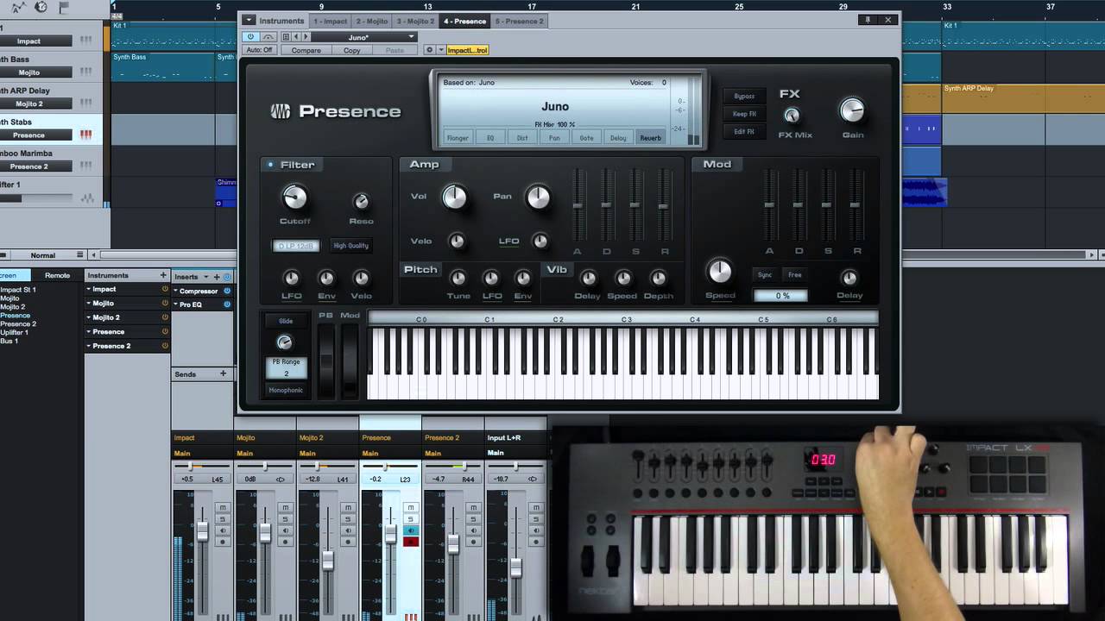Mute the Impact mixer channel
Screen dimensions: 1105x621
222,507
